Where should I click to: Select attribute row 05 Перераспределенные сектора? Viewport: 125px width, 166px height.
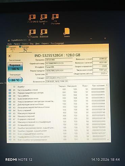tap(57, 93)
